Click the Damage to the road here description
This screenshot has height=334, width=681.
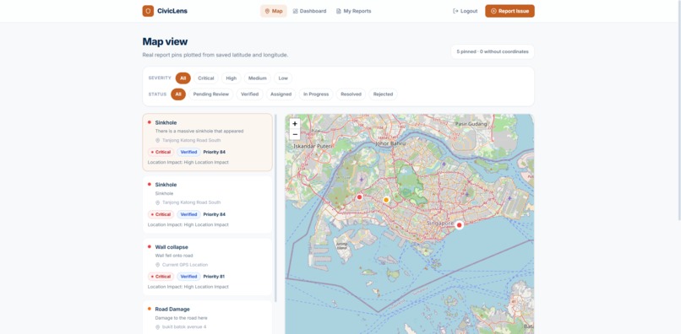181,318
